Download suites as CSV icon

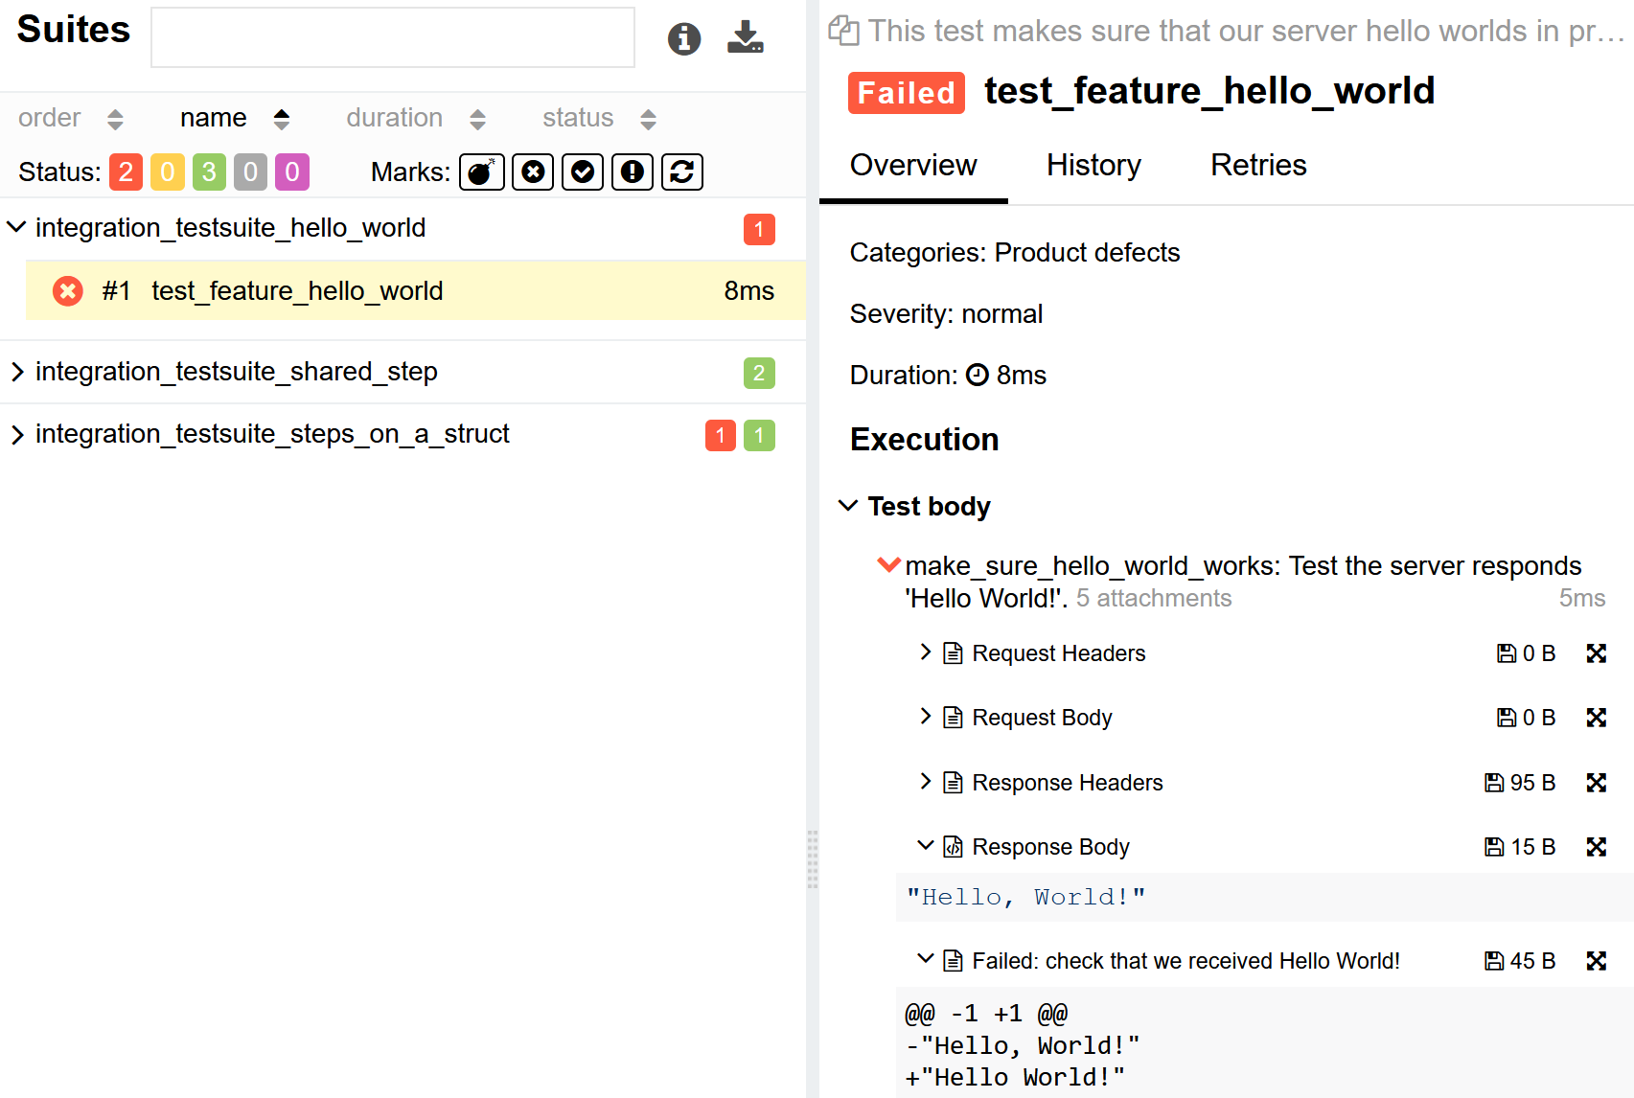(745, 37)
